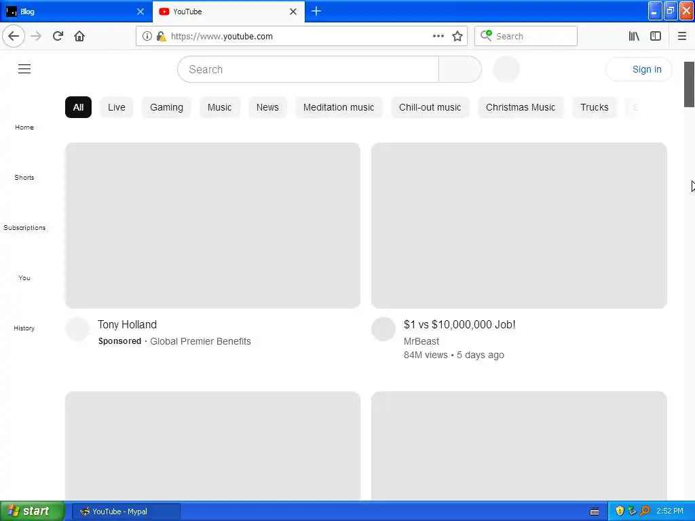Screen dimensions: 695x521
Task: Reload the YouTube page
Action: 58,36
